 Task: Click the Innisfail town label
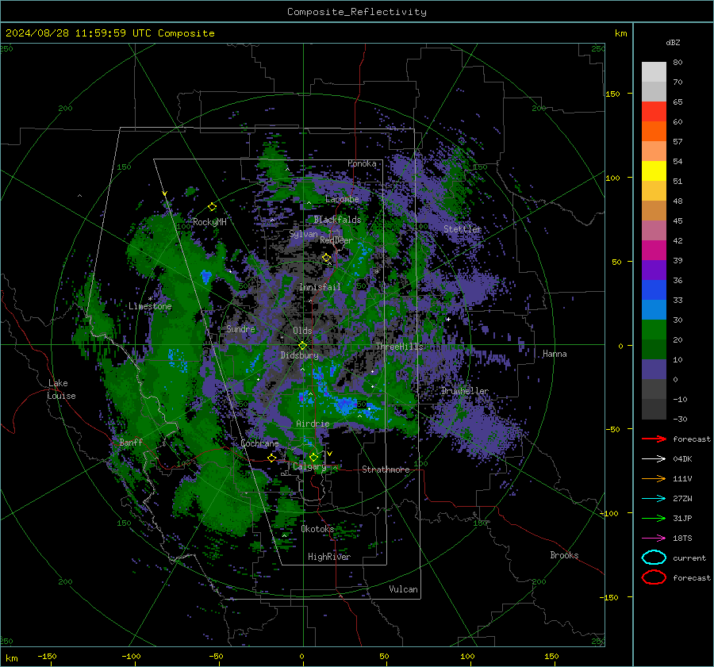click(x=320, y=287)
